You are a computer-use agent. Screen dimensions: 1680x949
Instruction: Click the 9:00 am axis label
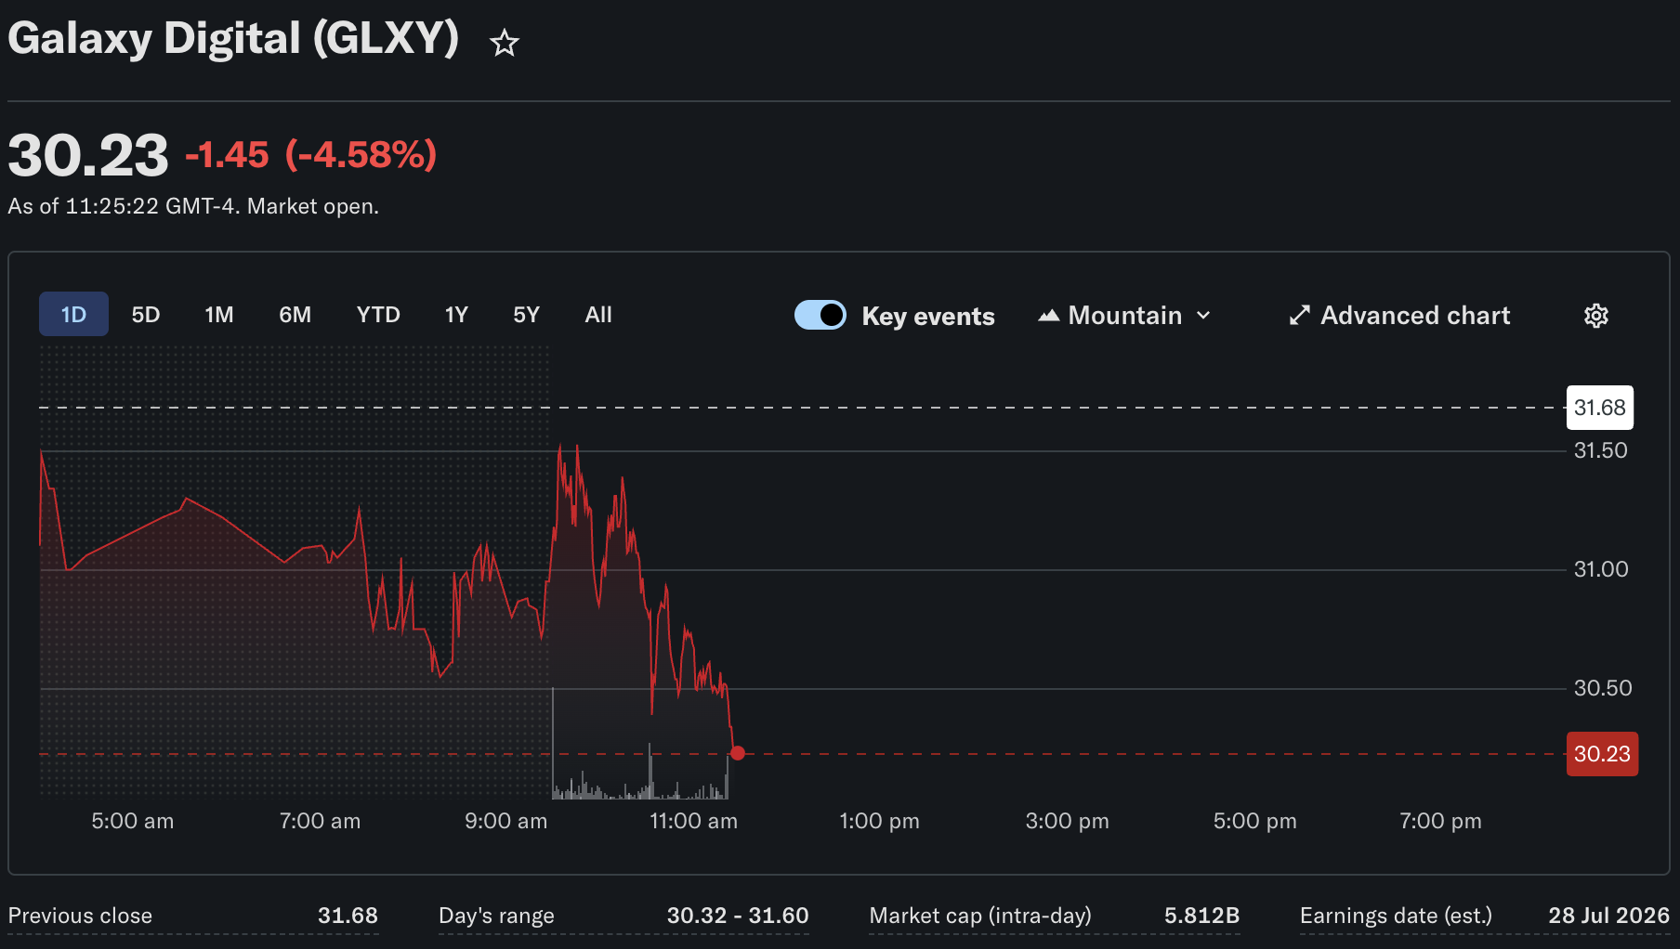505,821
